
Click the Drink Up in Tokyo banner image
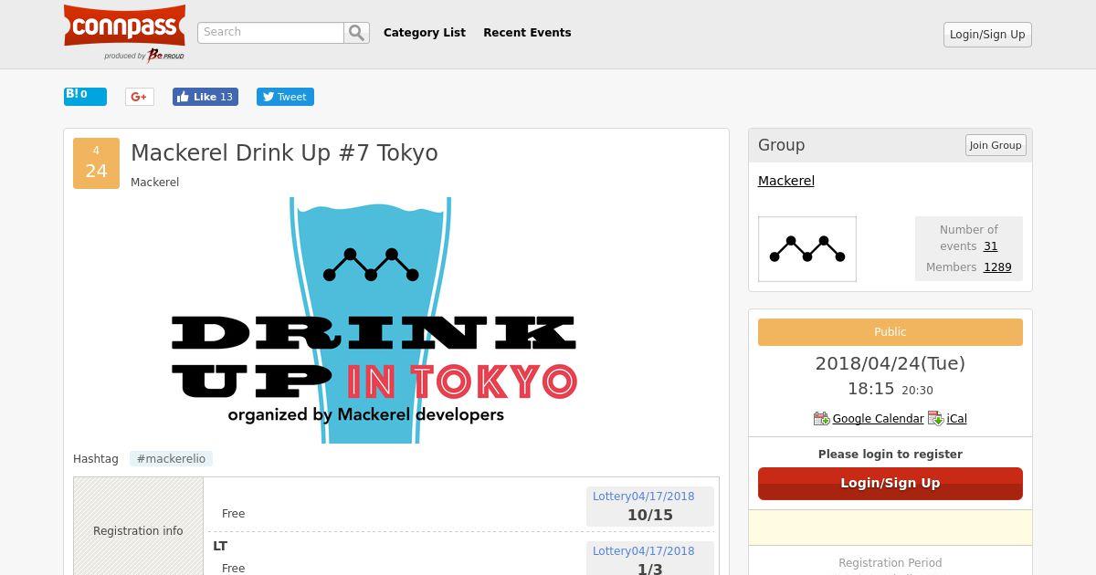click(374, 320)
